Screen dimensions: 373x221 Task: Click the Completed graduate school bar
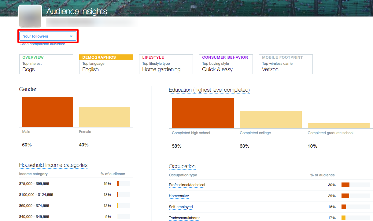tap(338, 126)
